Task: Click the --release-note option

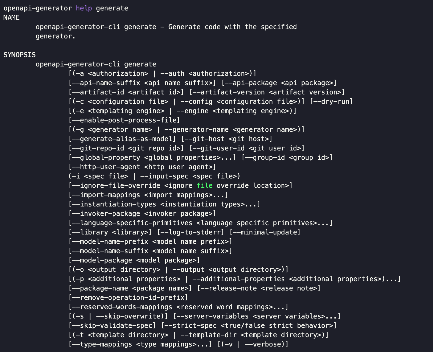Action: [259, 288]
